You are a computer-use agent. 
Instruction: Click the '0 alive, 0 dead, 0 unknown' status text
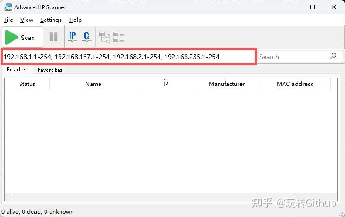click(x=37, y=212)
